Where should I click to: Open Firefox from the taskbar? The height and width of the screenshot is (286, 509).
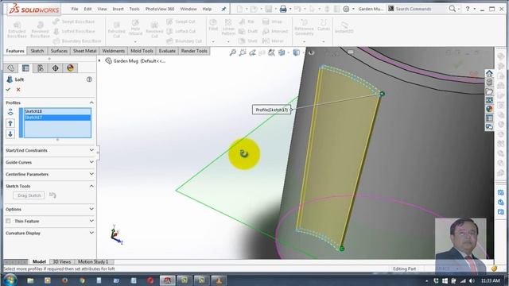click(64, 280)
